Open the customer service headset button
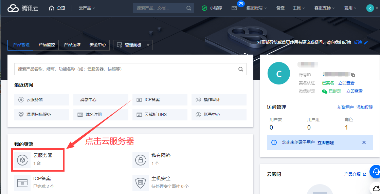Image resolution: width=380 pixels, height=194 pixels. 375,172
